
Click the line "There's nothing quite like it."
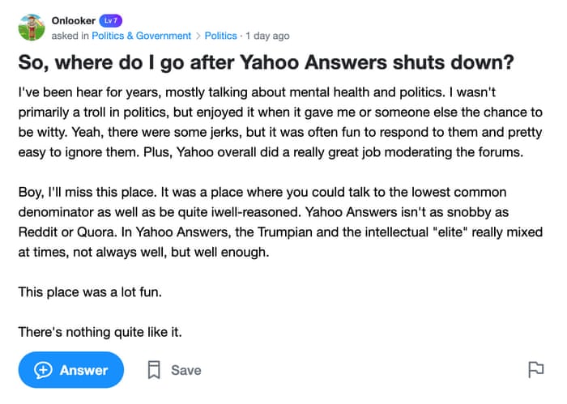pyautogui.click(x=99, y=331)
